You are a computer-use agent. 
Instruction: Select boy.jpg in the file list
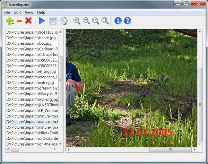32,44
